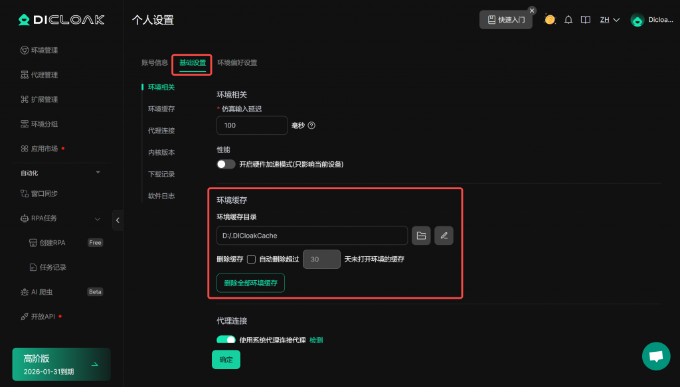
Task: Enable the hardware acceleration mode switch
Action: (x=226, y=164)
